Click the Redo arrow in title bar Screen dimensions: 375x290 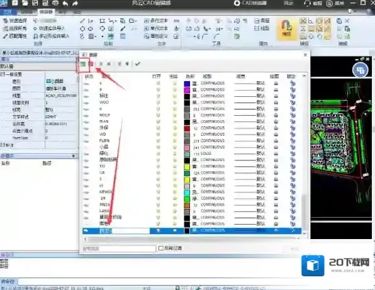(75, 3)
